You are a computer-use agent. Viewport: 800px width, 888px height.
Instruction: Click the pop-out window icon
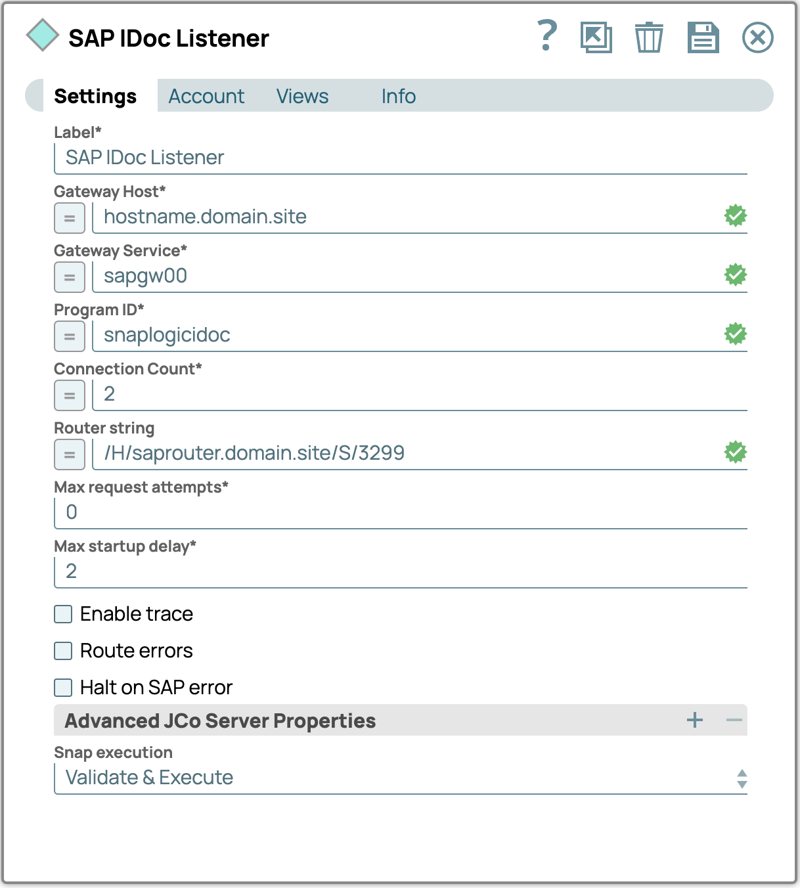(596, 37)
